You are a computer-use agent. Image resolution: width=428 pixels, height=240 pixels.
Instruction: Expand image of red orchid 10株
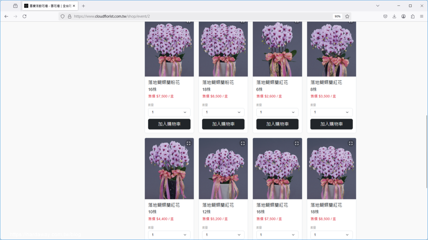pyautogui.click(x=189, y=143)
